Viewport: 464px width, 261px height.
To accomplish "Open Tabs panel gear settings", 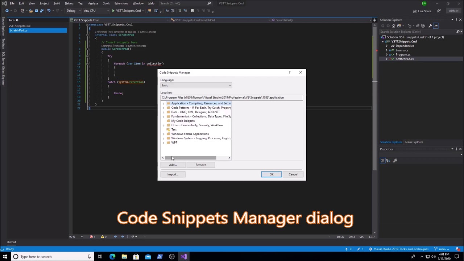I will [17, 20].
